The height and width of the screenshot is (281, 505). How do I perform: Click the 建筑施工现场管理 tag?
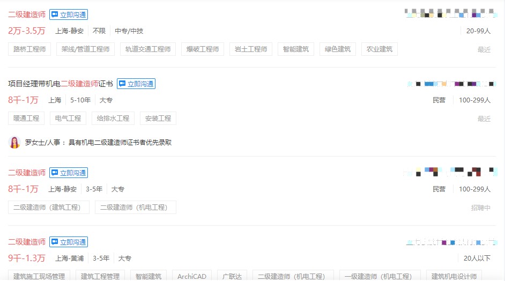tap(39, 276)
